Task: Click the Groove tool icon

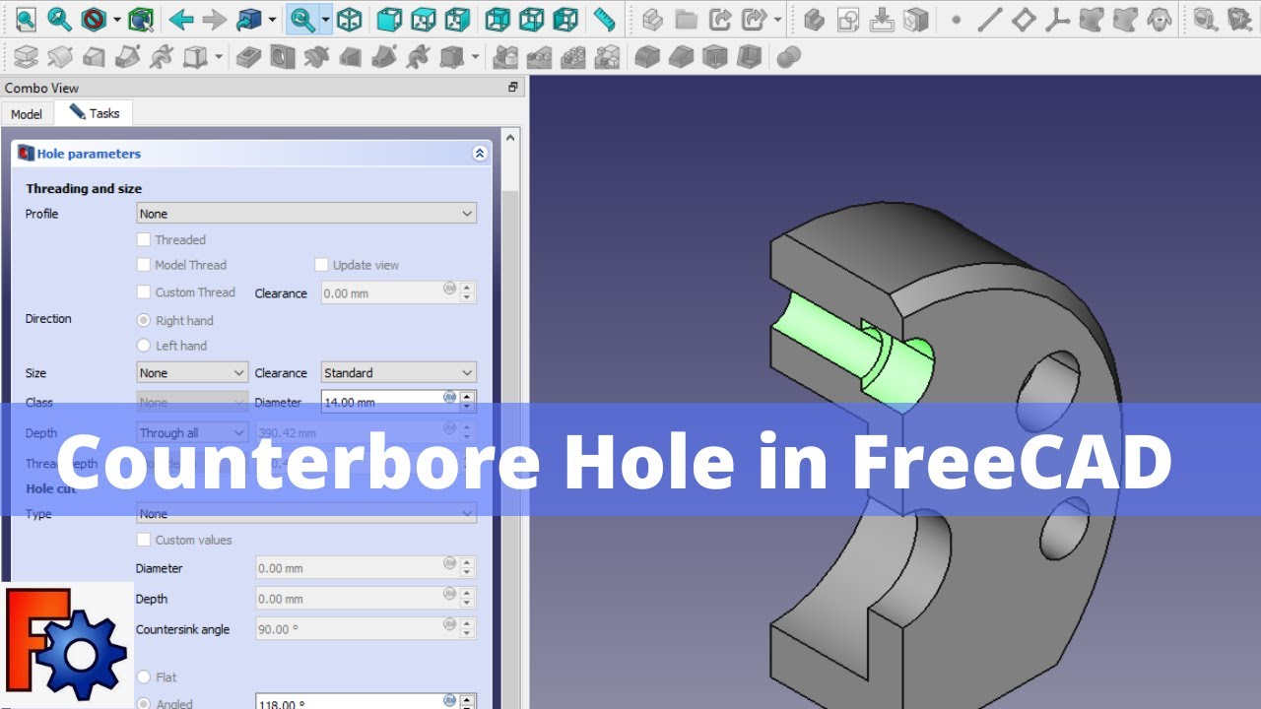Action: pyautogui.click(x=316, y=57)
